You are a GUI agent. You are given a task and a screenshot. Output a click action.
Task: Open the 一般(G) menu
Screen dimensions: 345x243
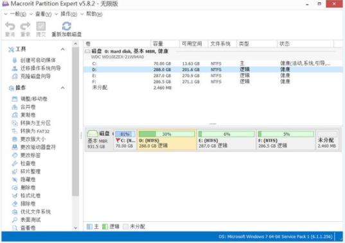click(x=18, y=14)
